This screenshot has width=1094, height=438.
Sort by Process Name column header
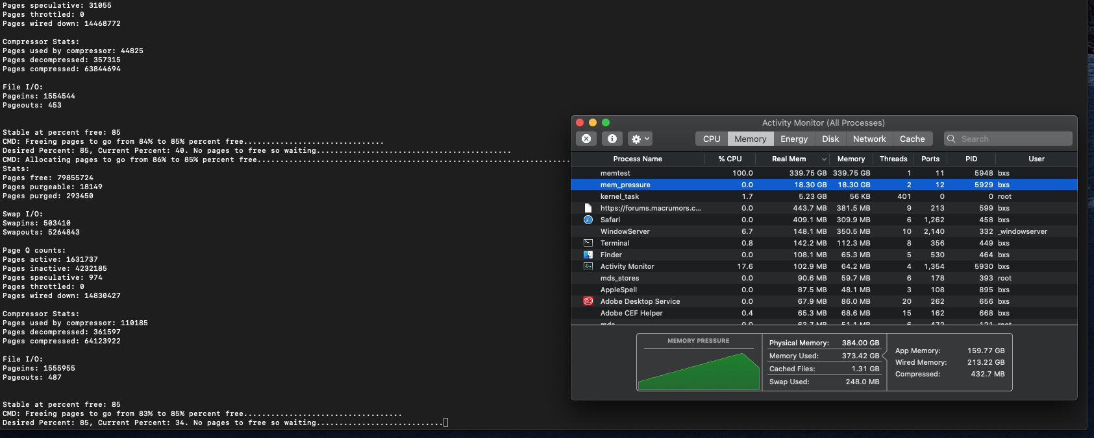pyautogui.click(x=638, y=159)
